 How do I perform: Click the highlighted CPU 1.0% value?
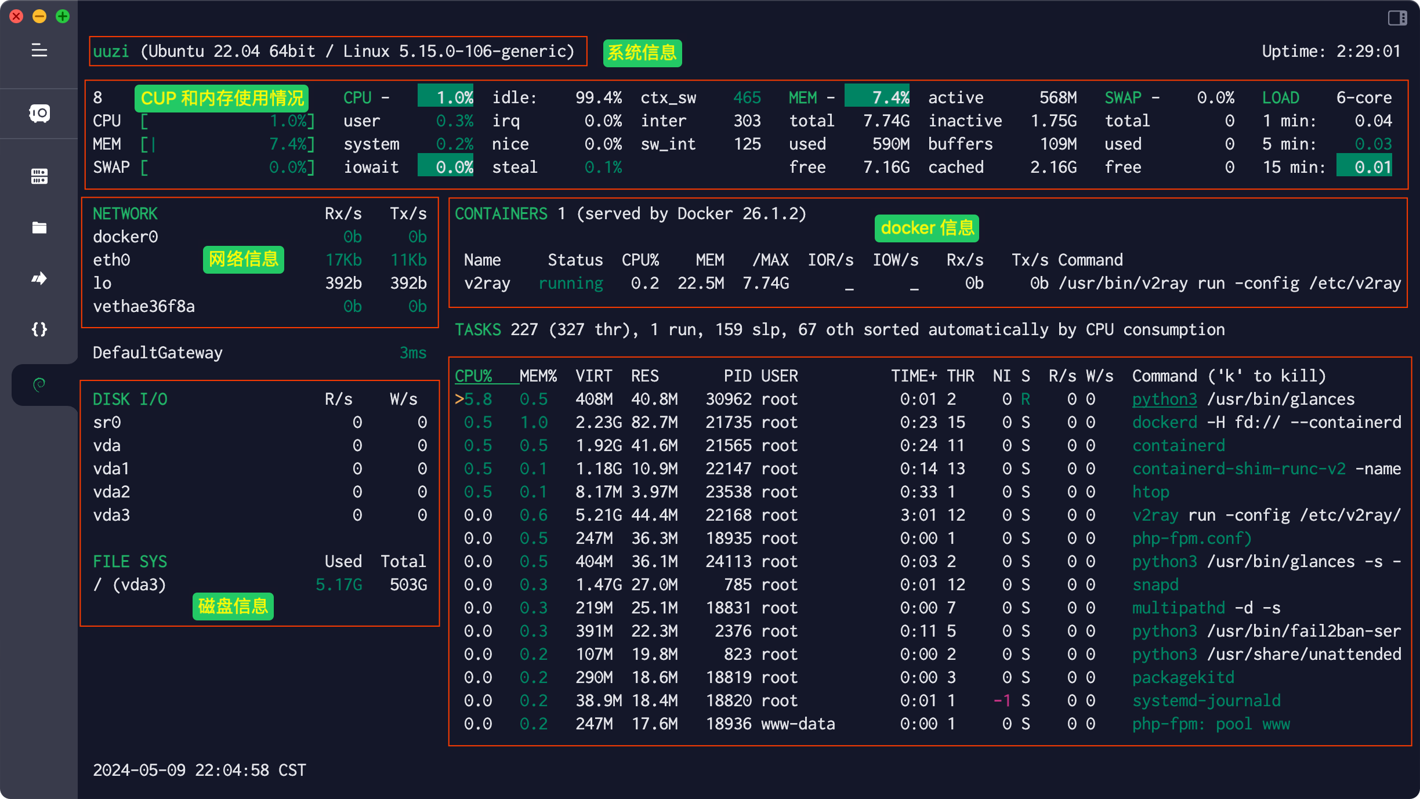(445, 97)
